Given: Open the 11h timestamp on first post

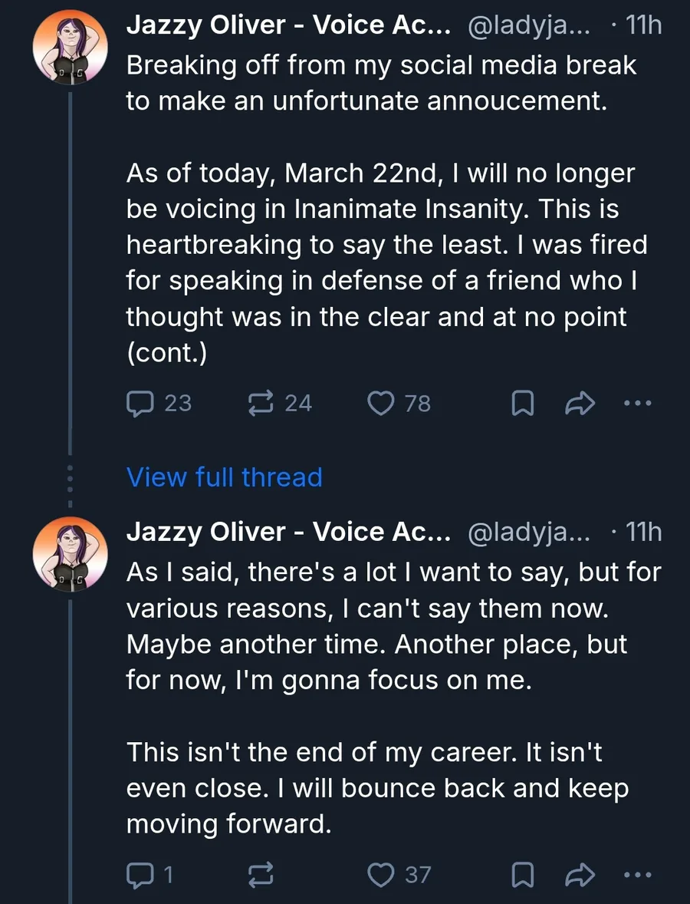Looking at the screenshot, I should click(642, 26).
